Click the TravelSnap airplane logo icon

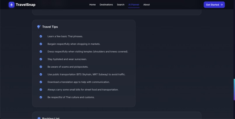12,5
